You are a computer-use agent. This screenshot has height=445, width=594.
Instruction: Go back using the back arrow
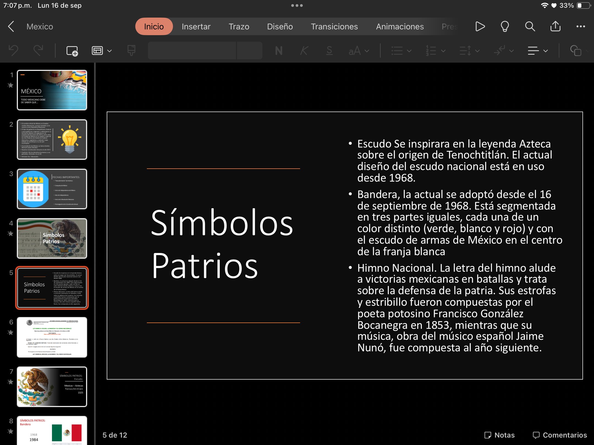[x=11, y=27]
